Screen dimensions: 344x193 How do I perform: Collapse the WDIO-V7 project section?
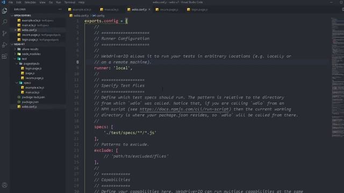(12, 44)
